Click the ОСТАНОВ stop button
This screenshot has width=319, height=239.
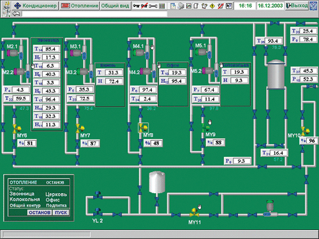point(40,212)
